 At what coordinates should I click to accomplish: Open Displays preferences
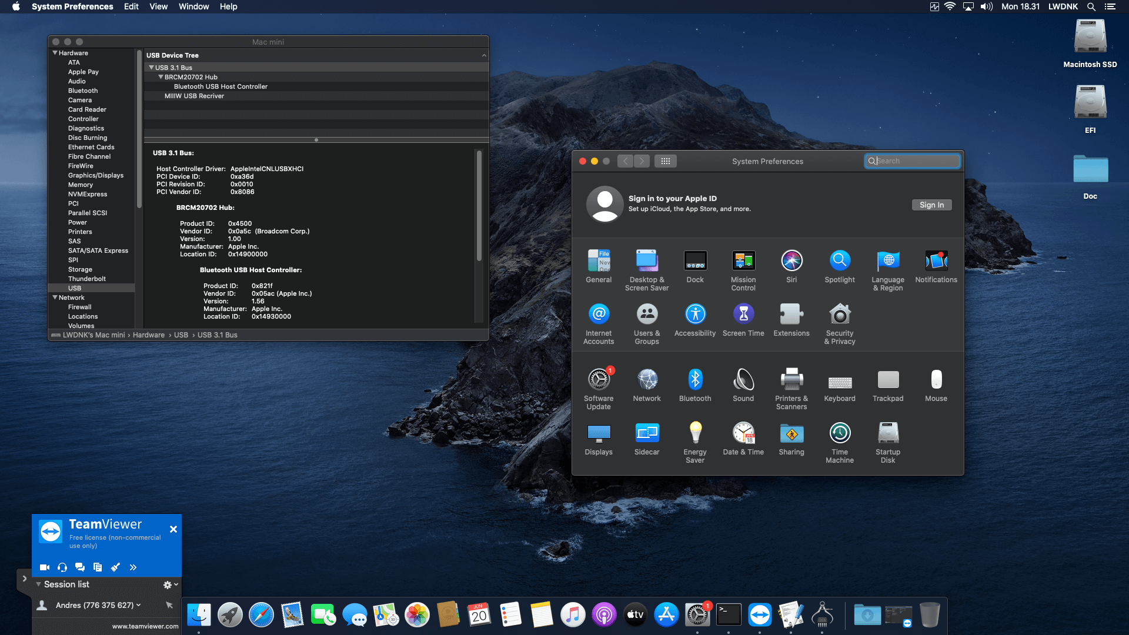pos(599,439)
